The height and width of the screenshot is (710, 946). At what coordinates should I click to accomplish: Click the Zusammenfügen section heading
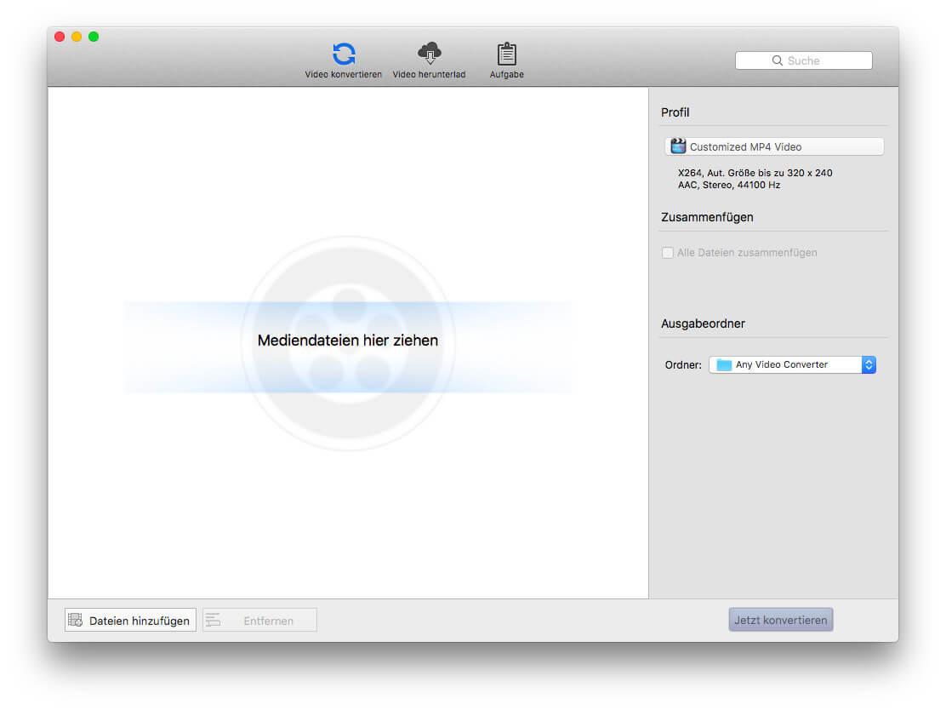pyautogui.click(x=707, y=217)
